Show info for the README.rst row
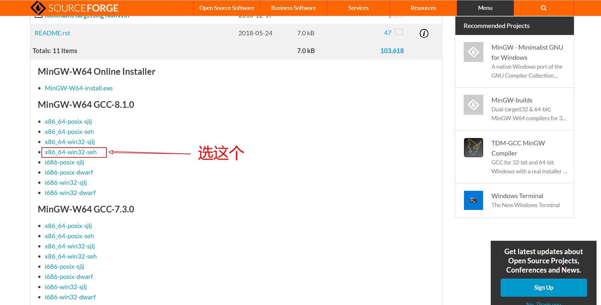601x305 pixels. [424, 33]
